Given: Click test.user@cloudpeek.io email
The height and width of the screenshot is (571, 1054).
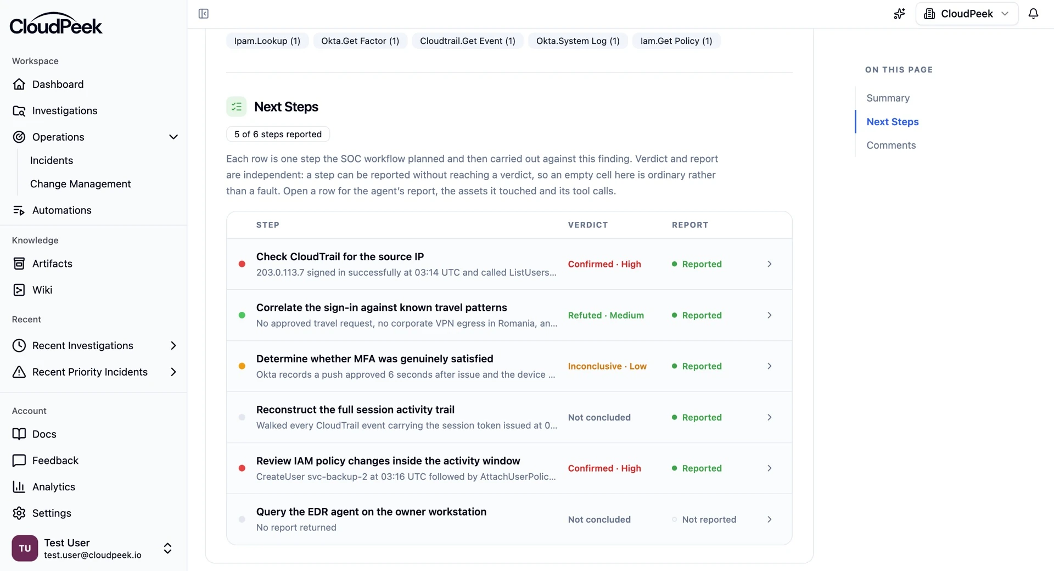Looking at the screenshot, I should pyautogui.click(x=93, y=555).
